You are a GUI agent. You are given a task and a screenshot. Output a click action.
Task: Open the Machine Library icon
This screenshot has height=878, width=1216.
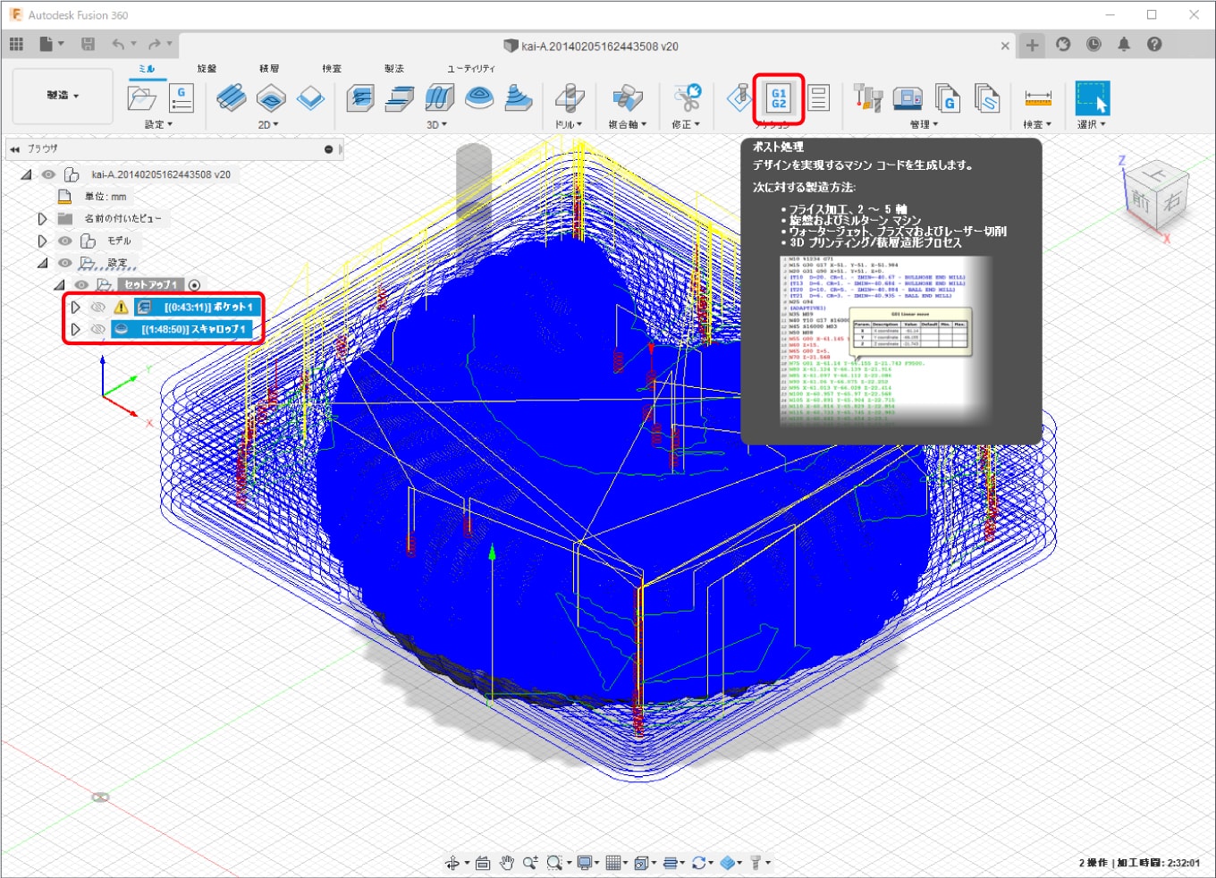click(x=908, y=98)
